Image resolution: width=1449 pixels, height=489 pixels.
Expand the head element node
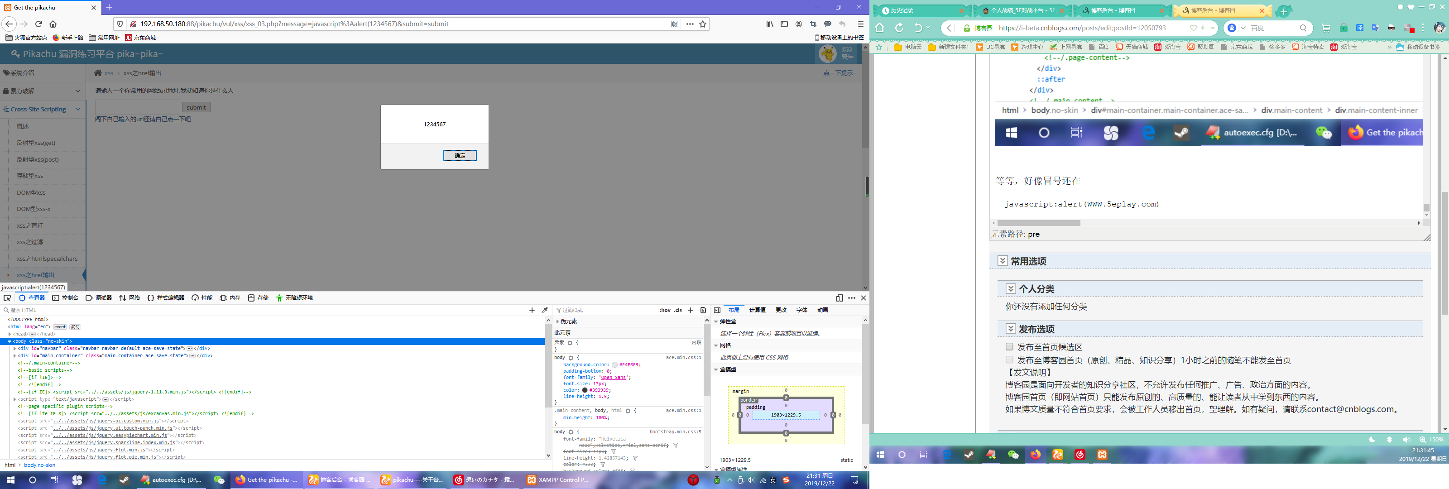[10, 334]
